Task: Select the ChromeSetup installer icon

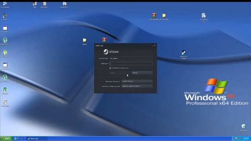Action: point(204,17)
